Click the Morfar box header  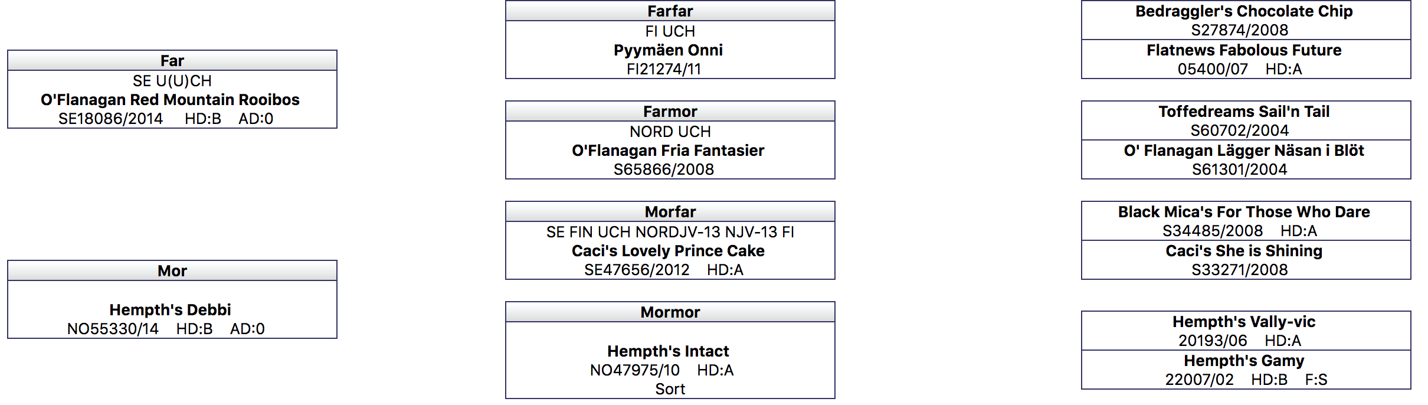[x=670, y=212]
